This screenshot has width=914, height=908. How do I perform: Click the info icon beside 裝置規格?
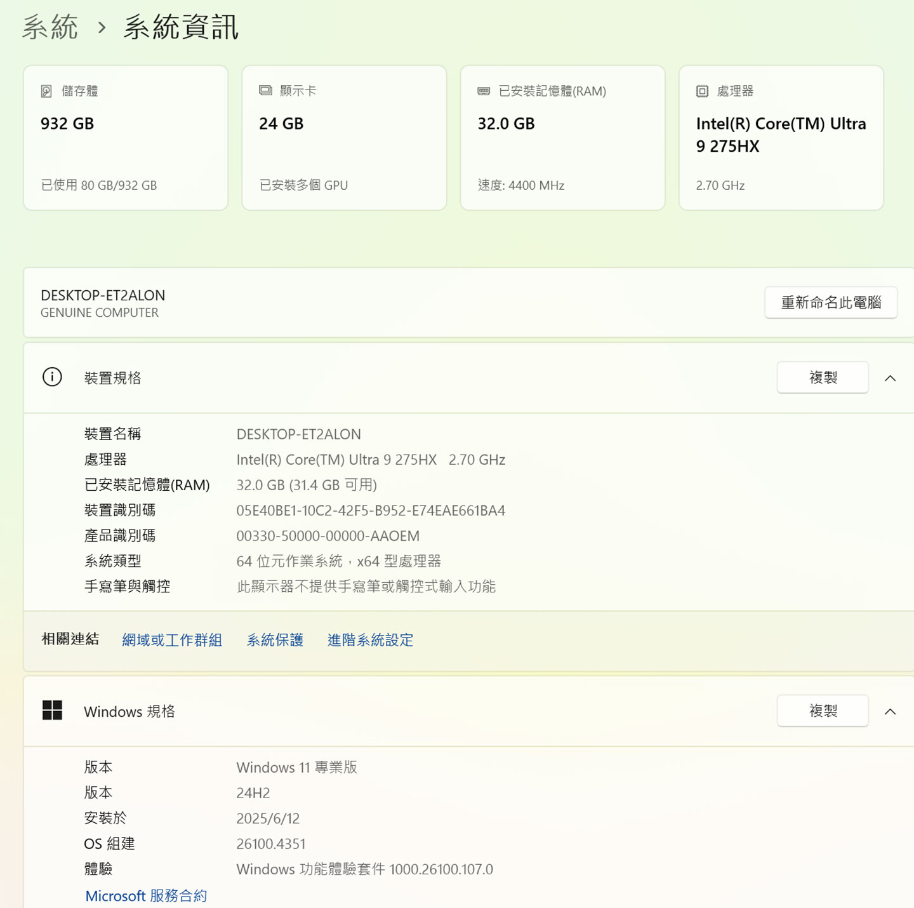click(x=51, y=377)
